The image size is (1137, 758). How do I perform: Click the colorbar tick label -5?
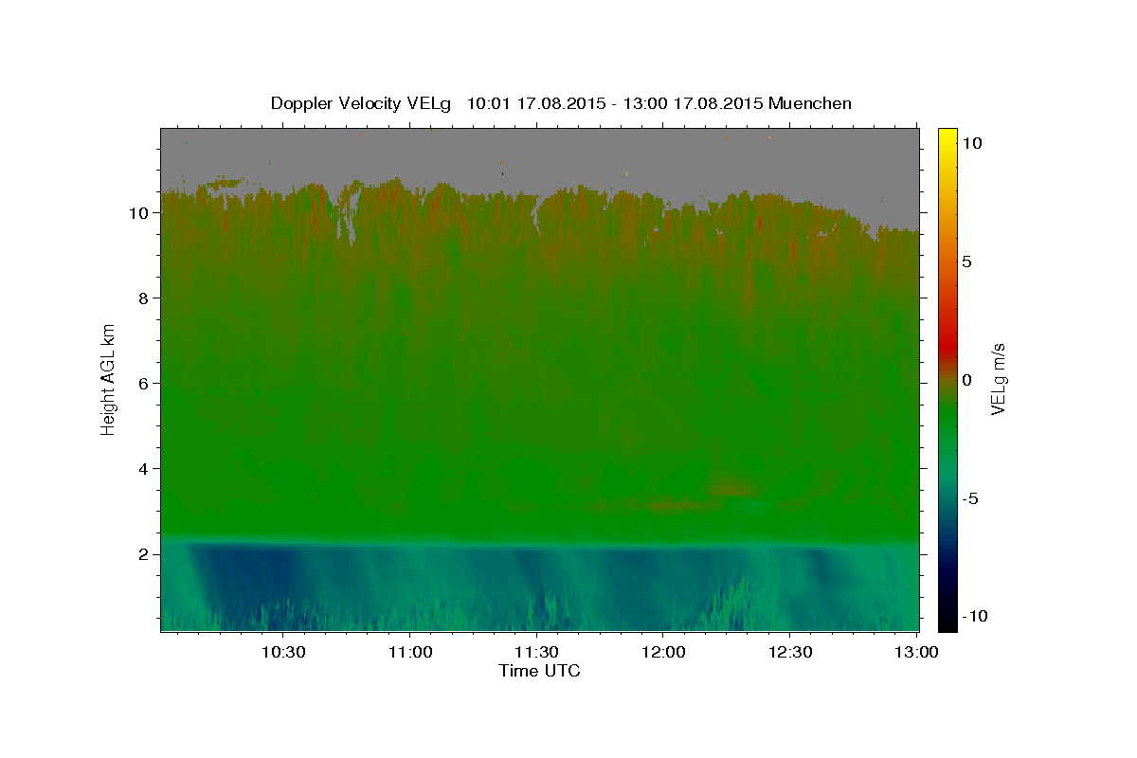pyautogui.click(x=970, y=498)
